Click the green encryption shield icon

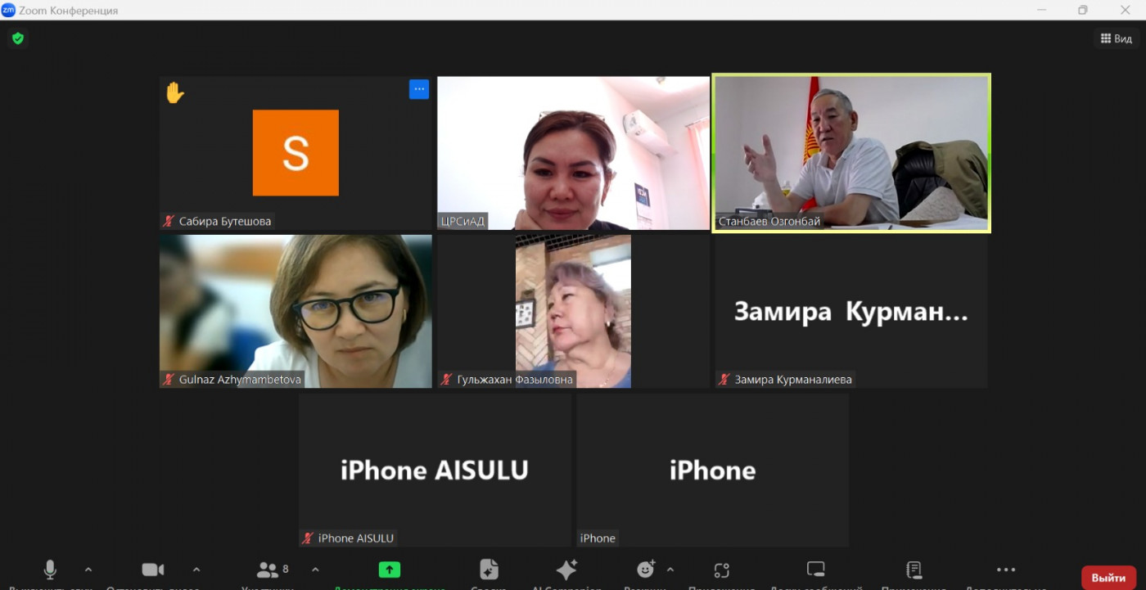(17, 38)
